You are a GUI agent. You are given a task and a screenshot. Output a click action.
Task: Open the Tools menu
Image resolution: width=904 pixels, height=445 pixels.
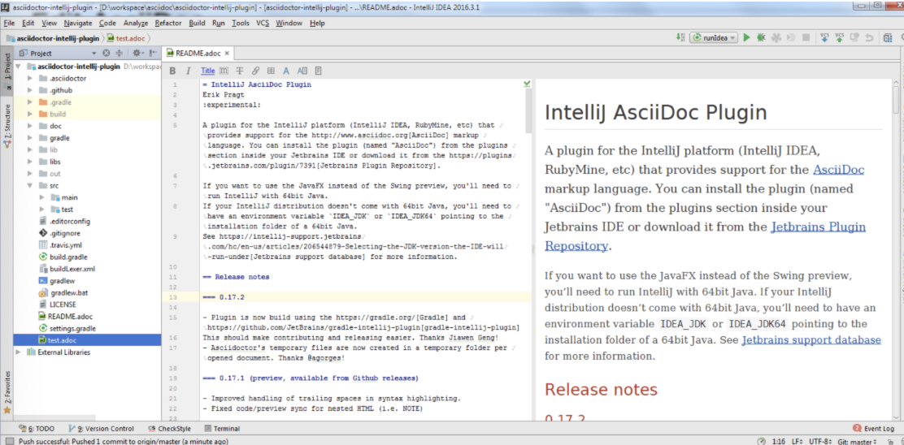point(241,23)
